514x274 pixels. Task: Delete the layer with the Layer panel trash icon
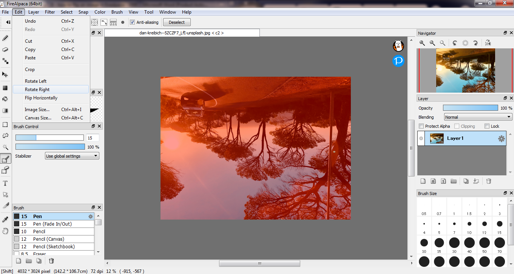(489, 181)
